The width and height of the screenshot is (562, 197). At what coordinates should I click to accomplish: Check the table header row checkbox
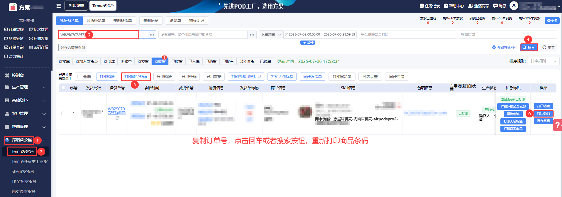click(63, 88)
